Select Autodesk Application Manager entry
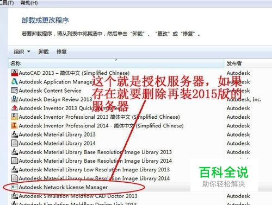The image size is (272, 205). click(x=57, y=82)
